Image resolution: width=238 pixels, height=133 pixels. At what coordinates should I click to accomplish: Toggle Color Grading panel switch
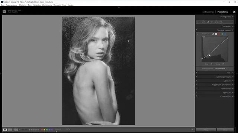tap(196, 76)
